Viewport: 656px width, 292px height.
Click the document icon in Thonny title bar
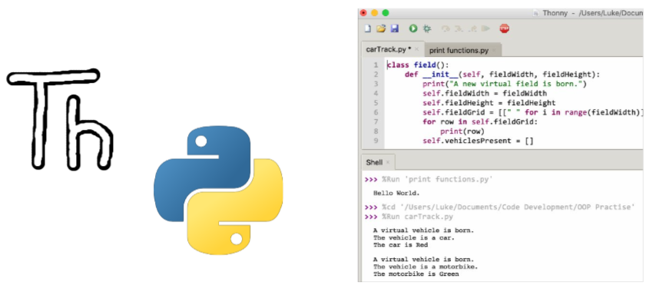[535, 13]
